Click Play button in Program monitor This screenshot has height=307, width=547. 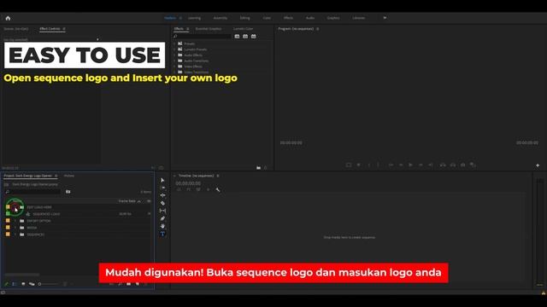pos(410,165)
